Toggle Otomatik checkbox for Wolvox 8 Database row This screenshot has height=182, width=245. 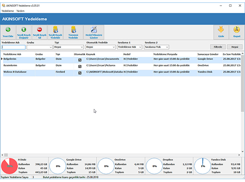tap(80, 73)
